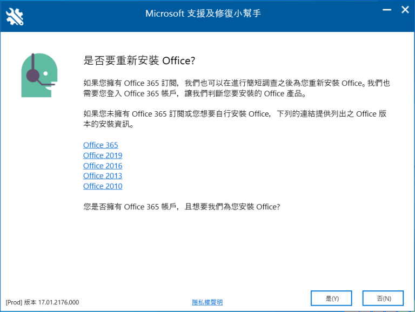This screenshot has height=312, width=415.
Task: Click the wrench and screwdriver app icon
Action: point(15,16)
